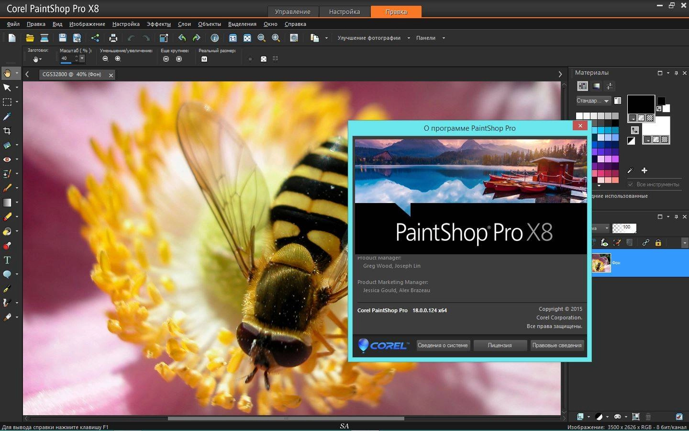Image resolution: width=689 pixels, height=431 pixels.
Task: Open a file with the folder icon
Action: click(30, 38)
